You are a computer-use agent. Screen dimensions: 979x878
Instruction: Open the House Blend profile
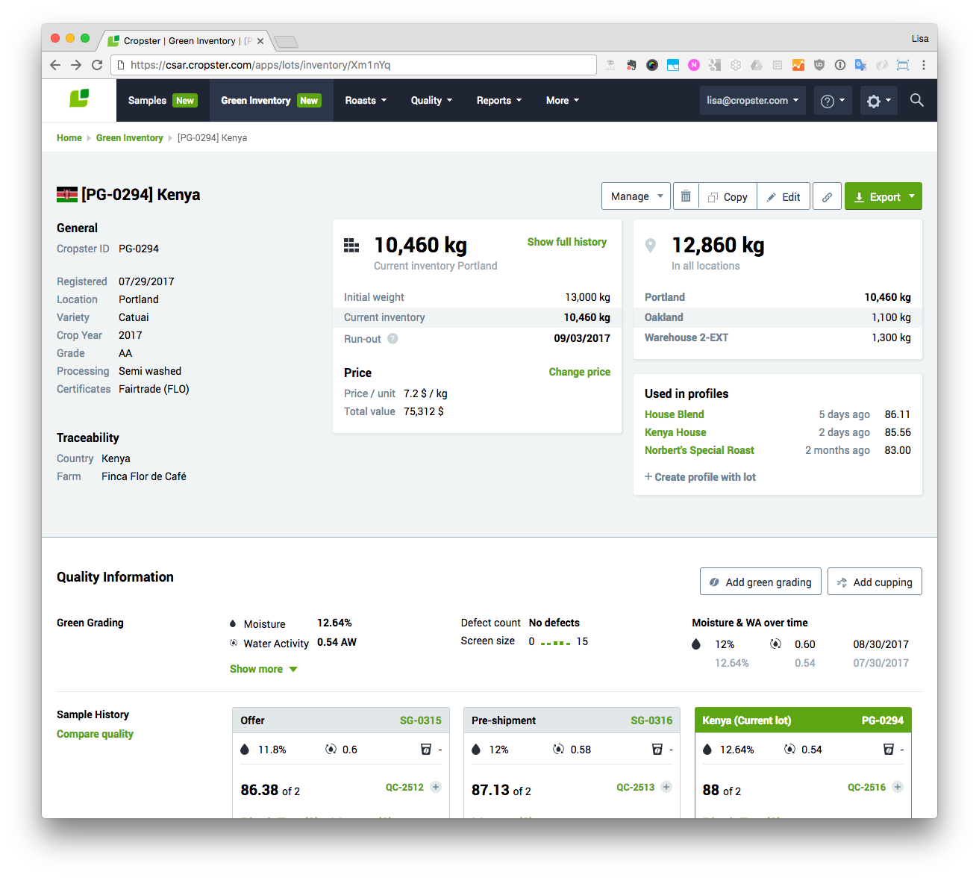674,414
